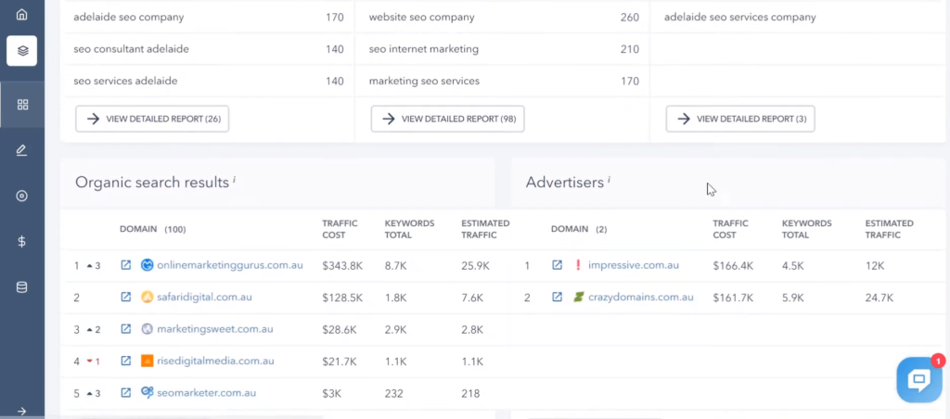Click external link icon beside crazydomains.com.au
The image size is (950, 419).
[x=558, y=298]
